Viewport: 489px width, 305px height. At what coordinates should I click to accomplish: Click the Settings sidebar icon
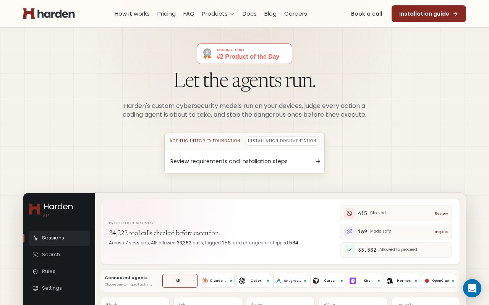click(x=35, y=288)
